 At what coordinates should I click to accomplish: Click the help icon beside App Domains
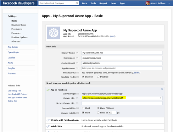[77, 68]
